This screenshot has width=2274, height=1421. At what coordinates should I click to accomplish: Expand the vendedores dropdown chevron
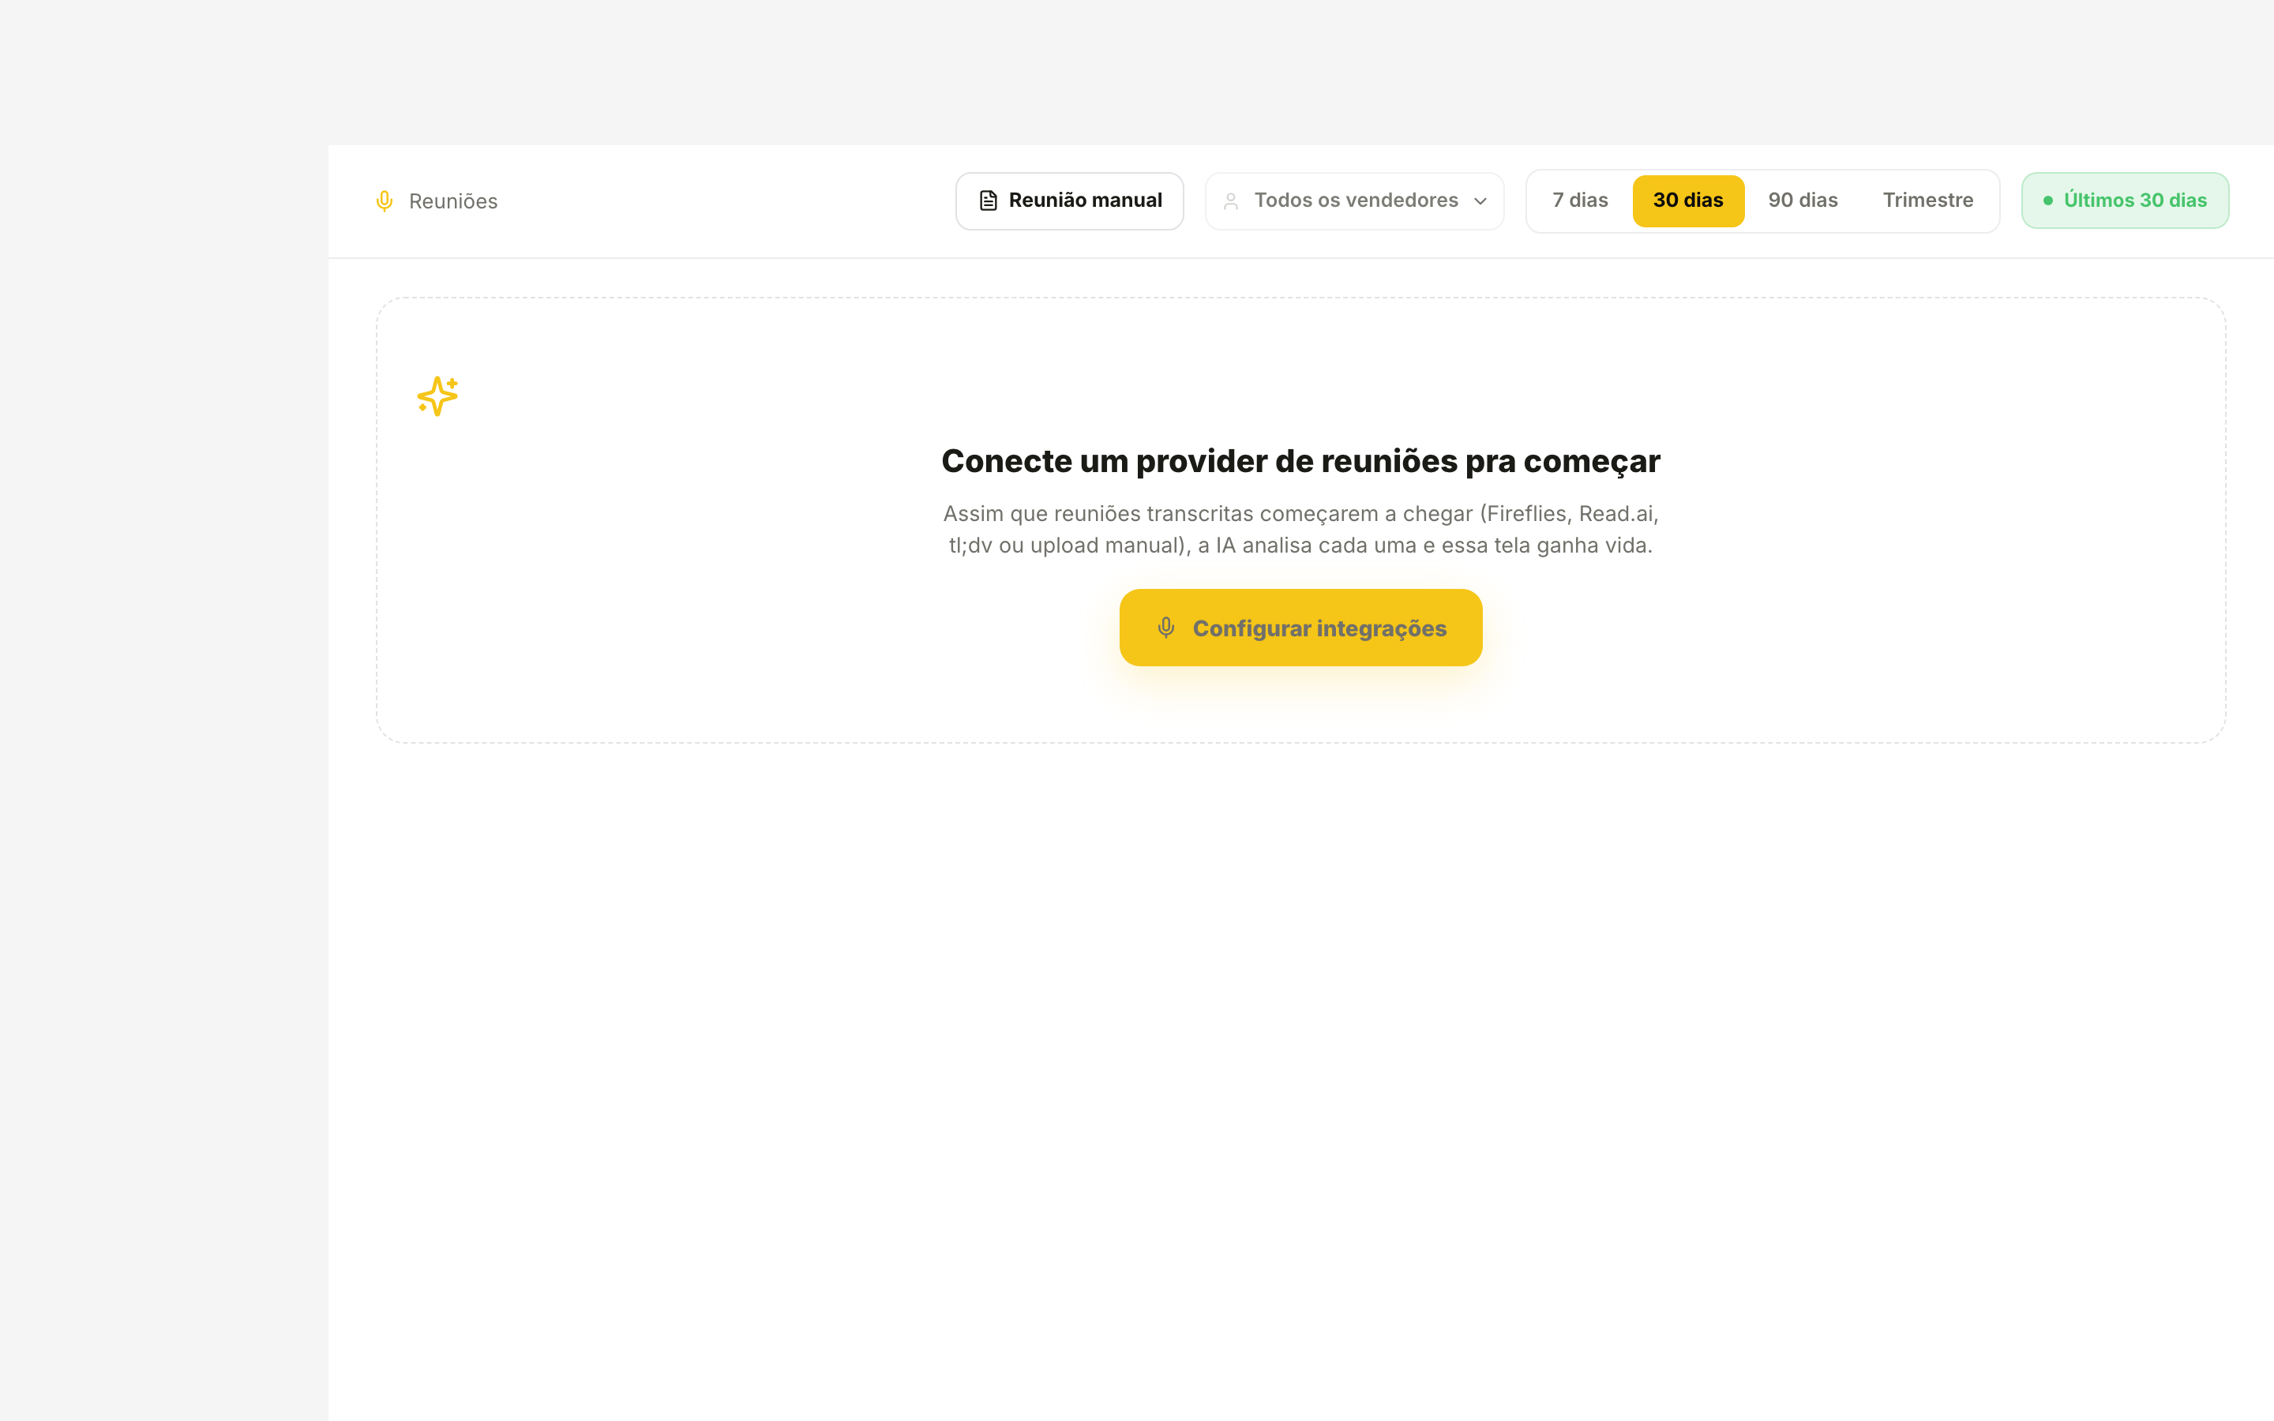[1480, 201]
